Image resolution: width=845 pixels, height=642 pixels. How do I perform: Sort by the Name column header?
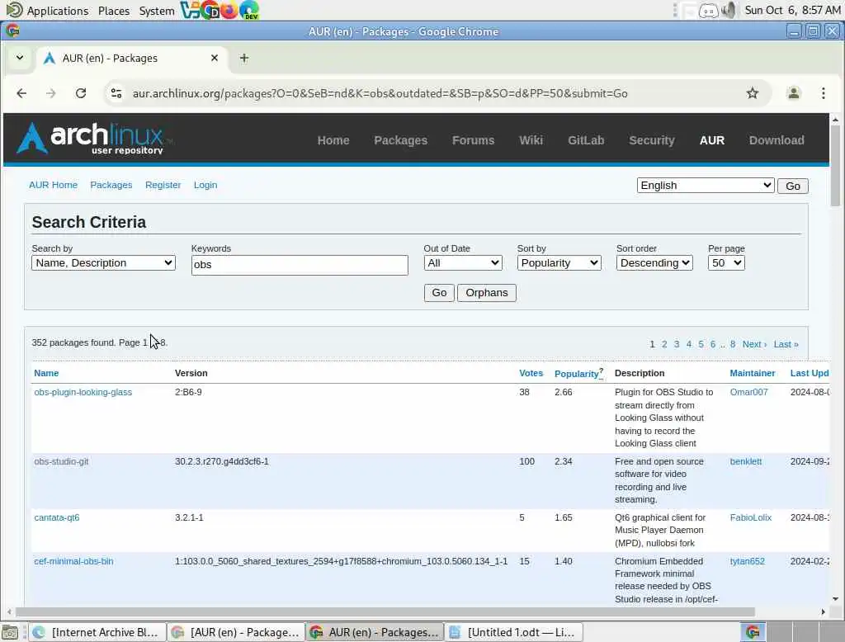(x=46, y=373)
